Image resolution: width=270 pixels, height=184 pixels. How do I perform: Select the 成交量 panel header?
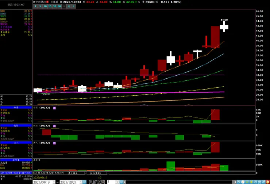[16, 160]
